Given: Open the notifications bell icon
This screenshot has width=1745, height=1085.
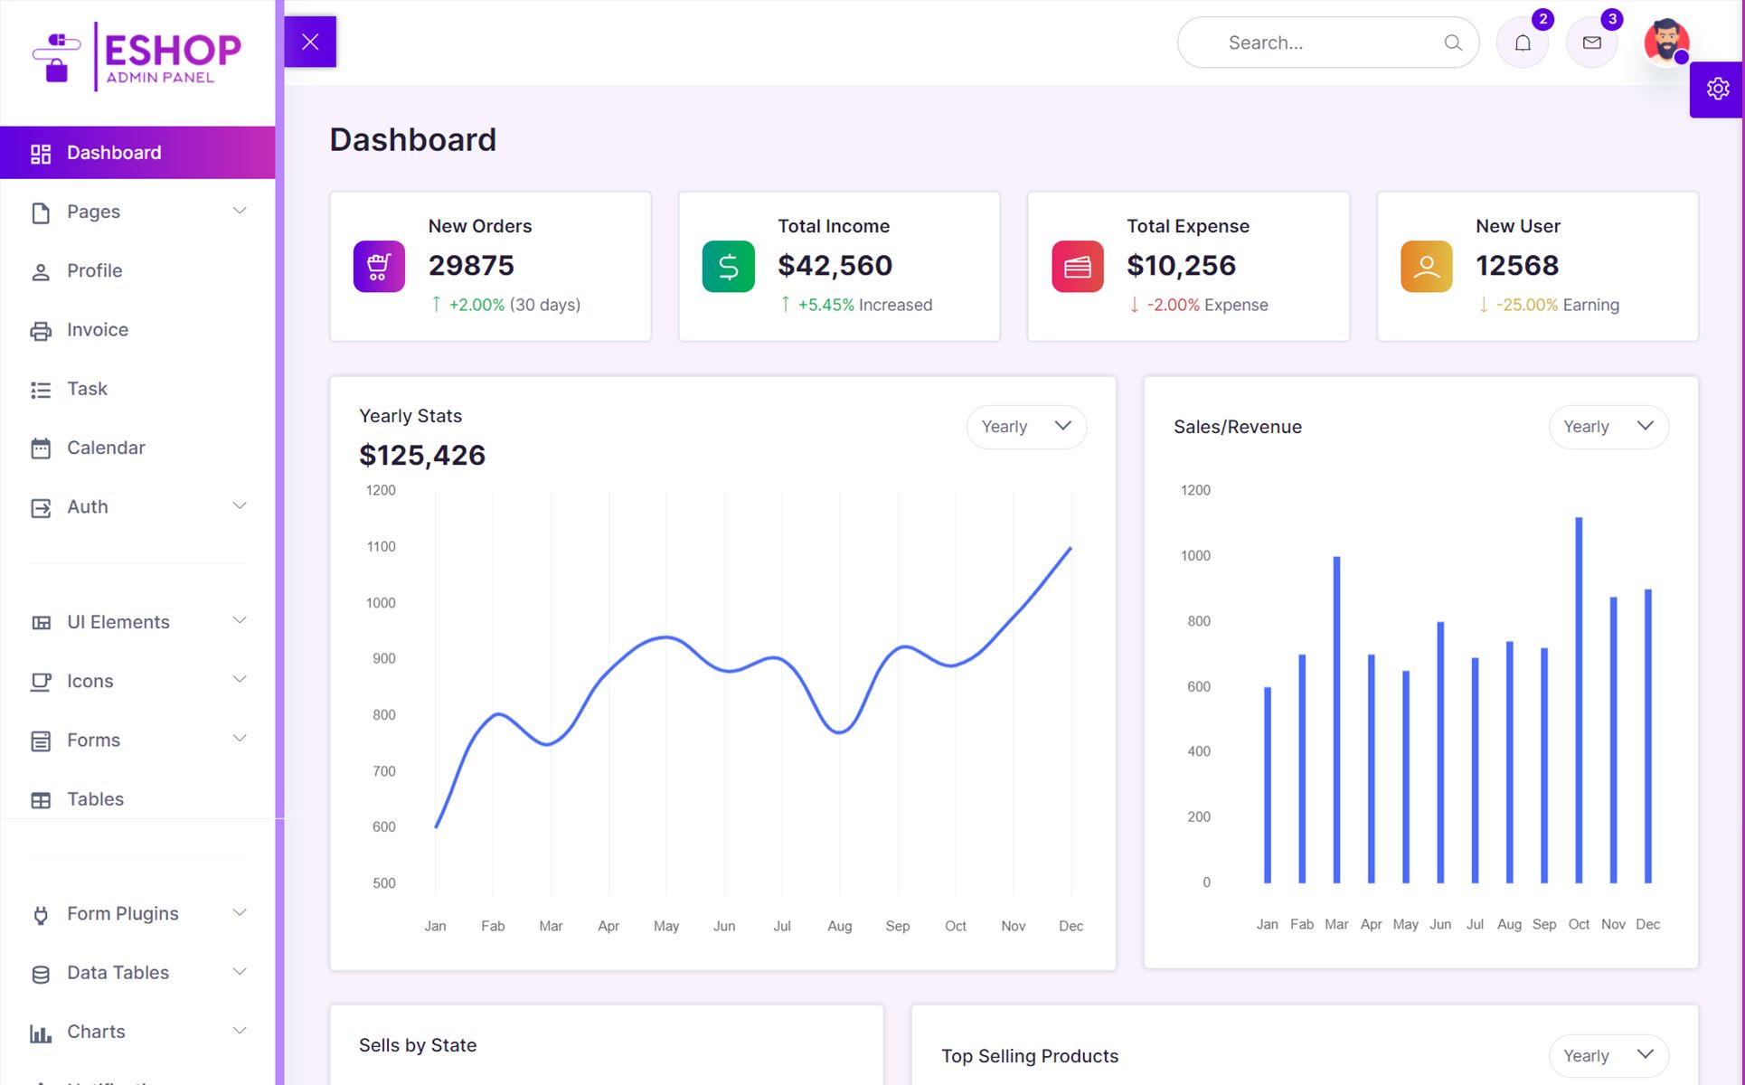Looking at the screenshot, I should pos(1523,42).
